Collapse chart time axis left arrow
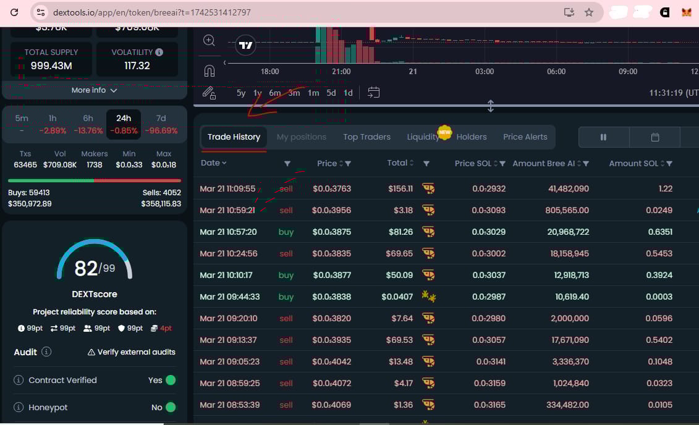 225,62
